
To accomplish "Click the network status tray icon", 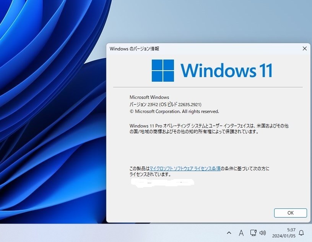I will [253, 232].
